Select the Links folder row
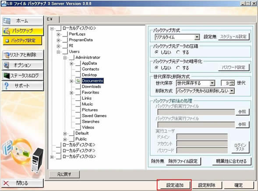The height and width of the screenshot is (191, 258). tap(87, 98)
